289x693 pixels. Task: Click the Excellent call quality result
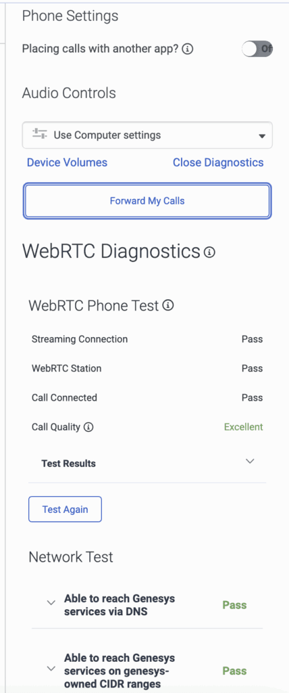(244, 427)
